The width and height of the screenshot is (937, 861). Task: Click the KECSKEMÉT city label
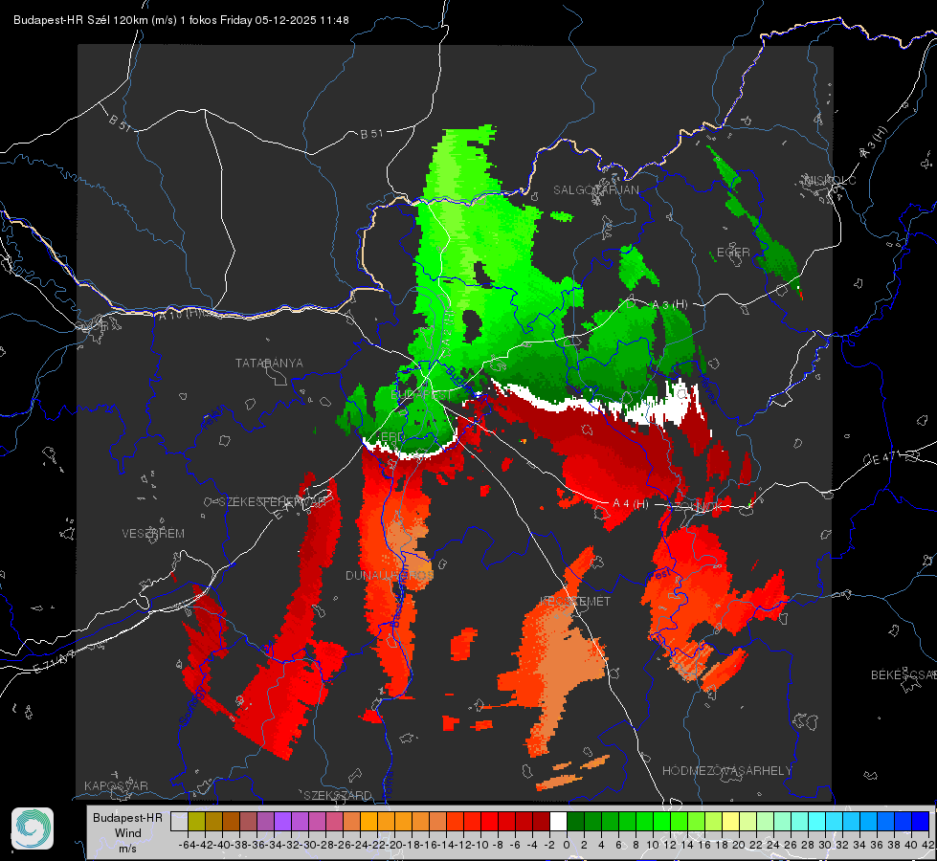point(575,601)
